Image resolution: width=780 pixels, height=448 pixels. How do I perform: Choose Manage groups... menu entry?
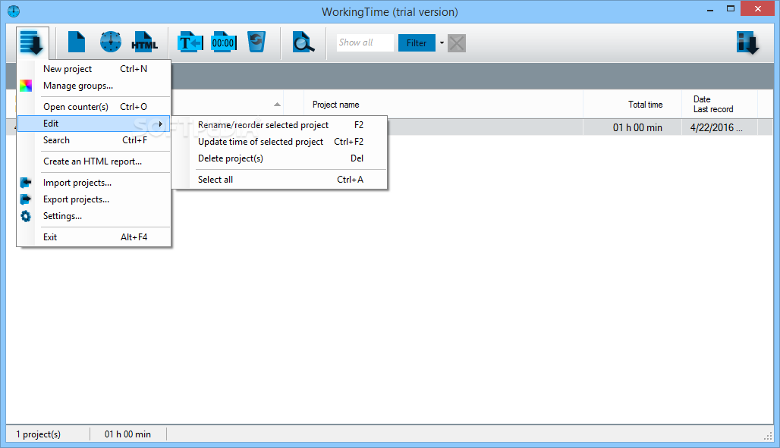pyautogui.click(x=94, y=86)
